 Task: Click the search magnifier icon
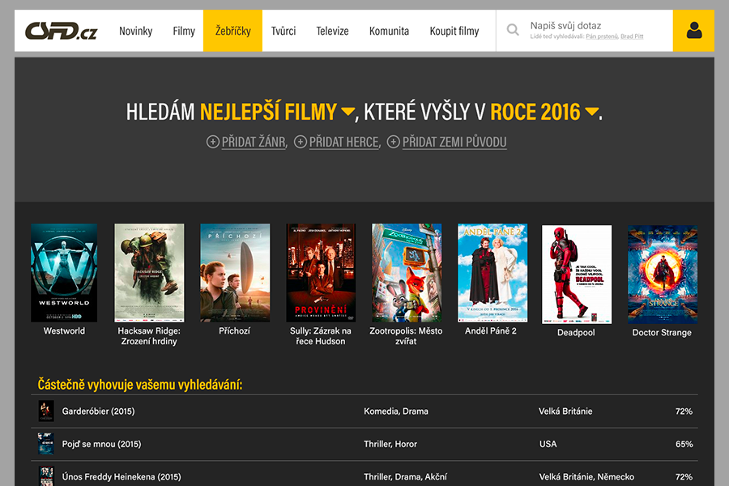coord(513,31)
